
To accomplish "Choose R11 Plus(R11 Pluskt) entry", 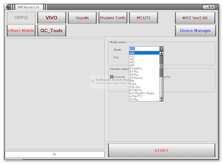I will click(144, 93).
